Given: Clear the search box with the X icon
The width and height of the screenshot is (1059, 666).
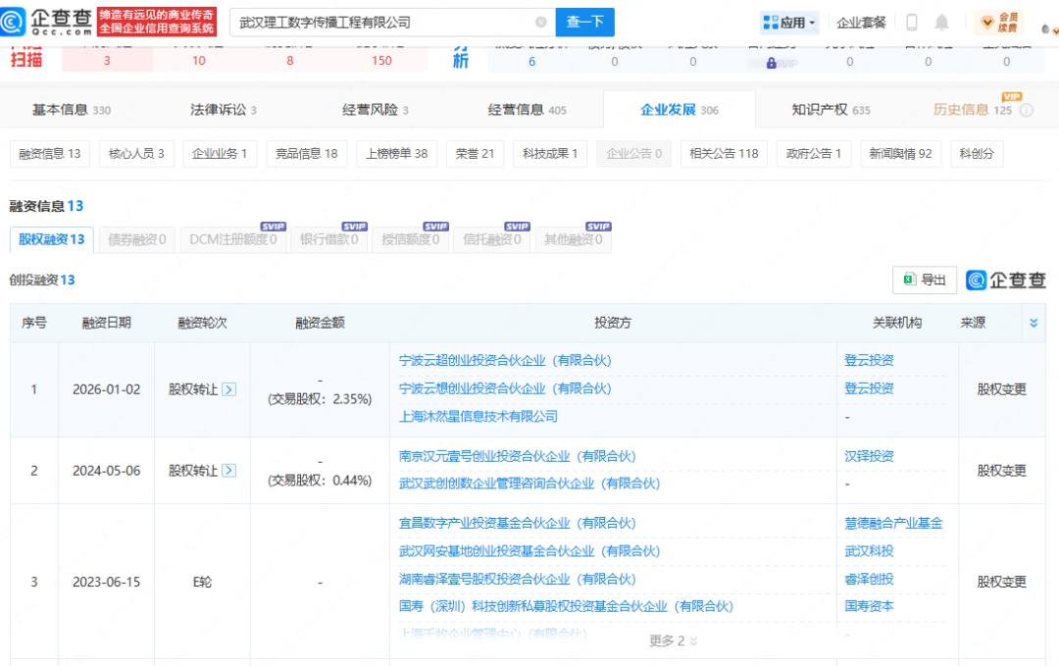Looking at the screenshot, I should [x=541, y=23].
